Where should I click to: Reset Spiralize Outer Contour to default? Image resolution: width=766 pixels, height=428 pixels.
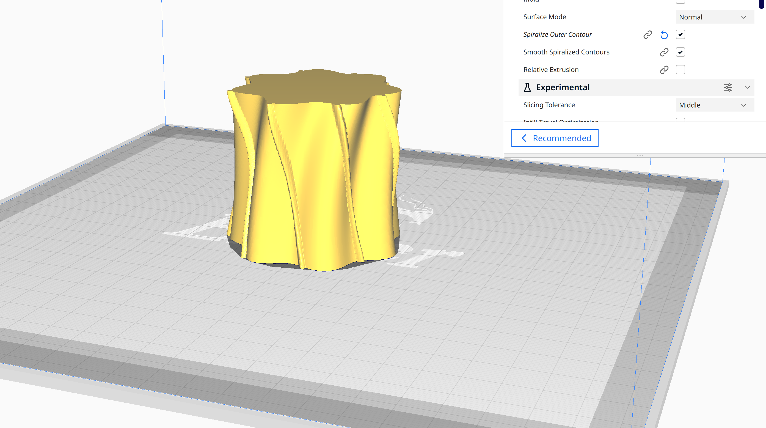664,35
